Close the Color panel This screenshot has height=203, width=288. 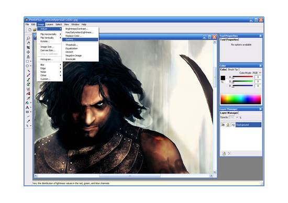click(260, 66)
